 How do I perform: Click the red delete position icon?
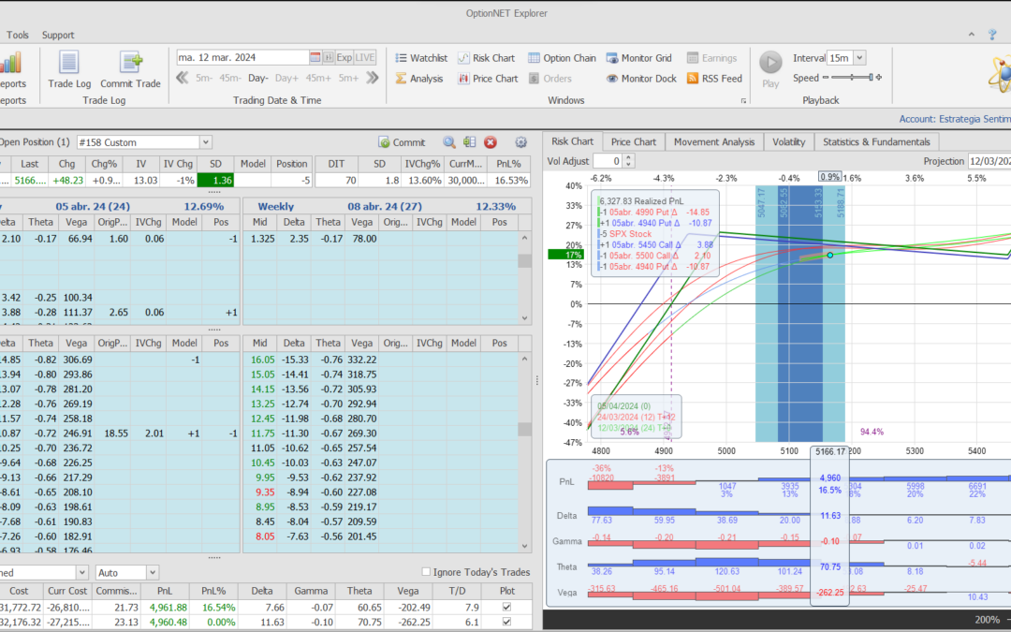tap(490, 142)
